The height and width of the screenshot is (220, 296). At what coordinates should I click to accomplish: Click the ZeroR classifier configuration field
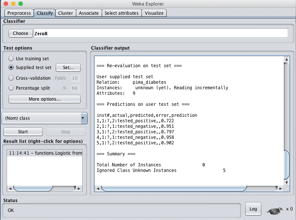[x=161, y=33]
